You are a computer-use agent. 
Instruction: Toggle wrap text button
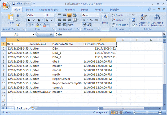pyautogui.click(x=75, y=15)
